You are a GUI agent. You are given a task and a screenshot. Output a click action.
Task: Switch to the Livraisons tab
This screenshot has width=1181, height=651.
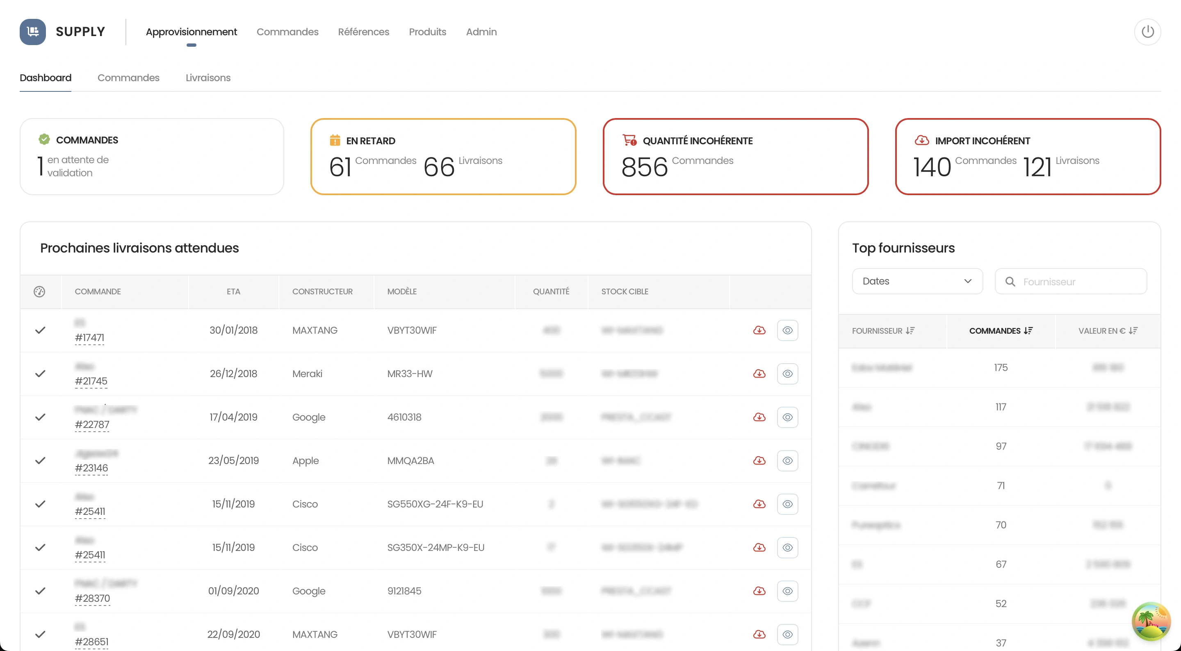coord(207,77)
